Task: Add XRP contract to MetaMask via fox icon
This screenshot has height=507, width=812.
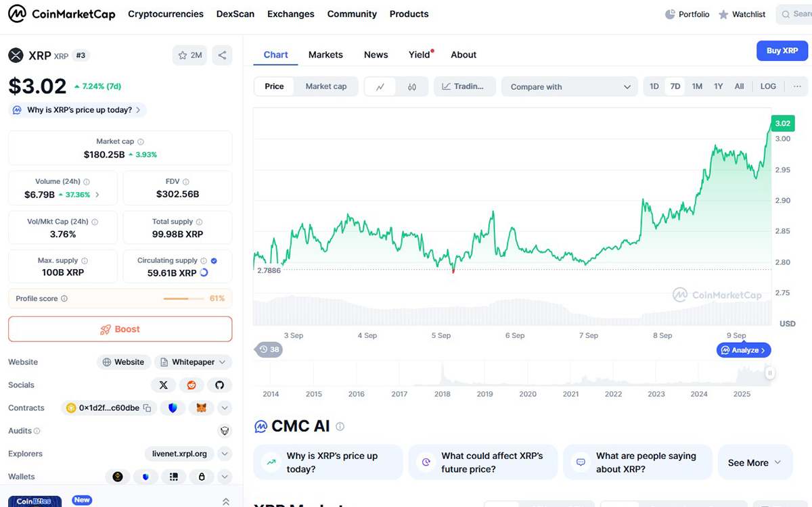Action: coord(201,408)
